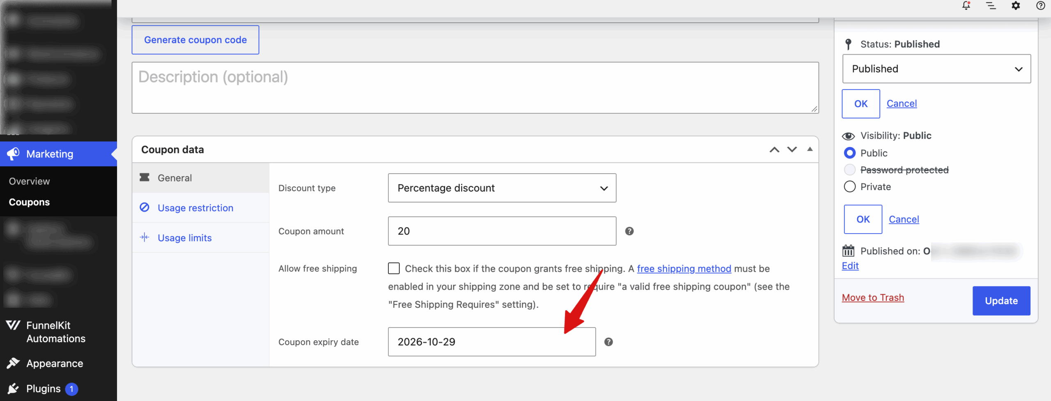Open the Published status dropdown
The width and height of the screenshot is (1051, 401).
(936, 69)
